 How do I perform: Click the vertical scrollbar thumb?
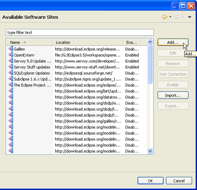click(150, 64)
